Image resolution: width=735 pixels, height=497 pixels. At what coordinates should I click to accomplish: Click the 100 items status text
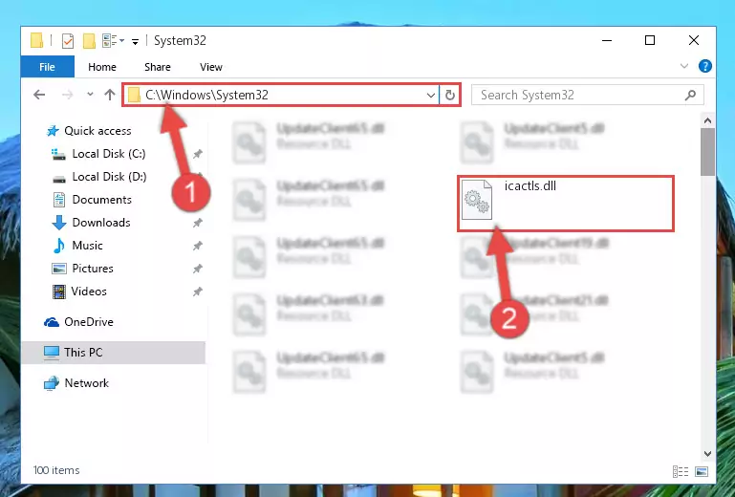[x=56, y=470]
